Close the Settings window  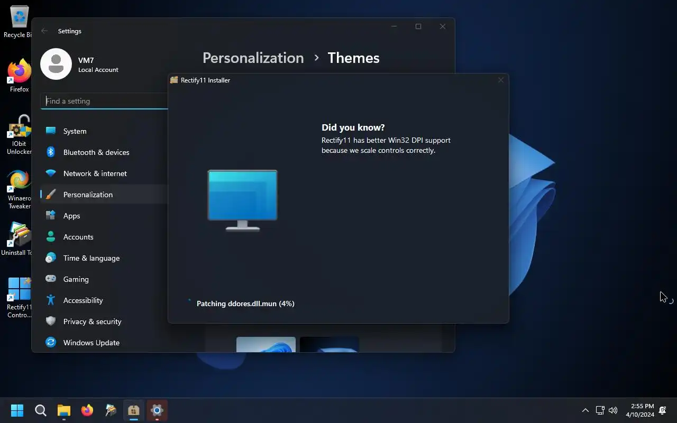point(443,26)
